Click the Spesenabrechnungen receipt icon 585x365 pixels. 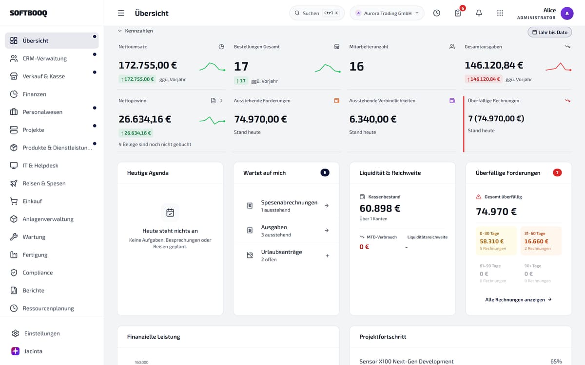point(250,206)
